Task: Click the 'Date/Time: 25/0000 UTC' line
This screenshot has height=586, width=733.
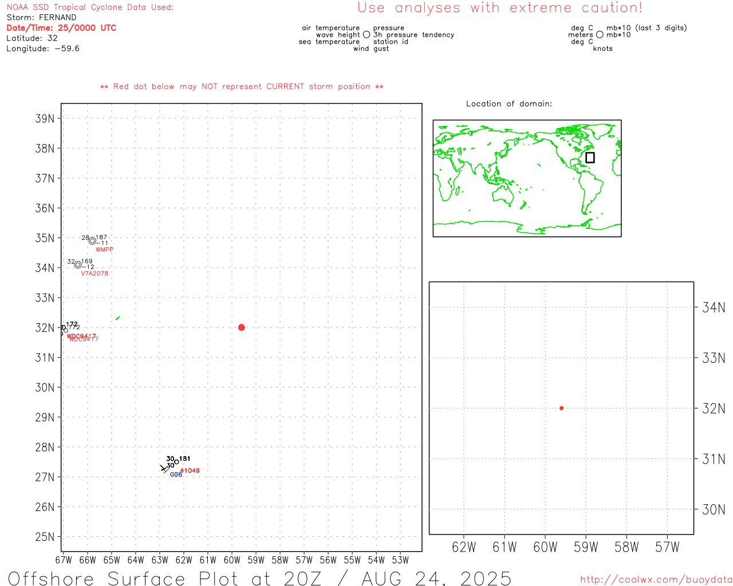Action: point(61,27)
